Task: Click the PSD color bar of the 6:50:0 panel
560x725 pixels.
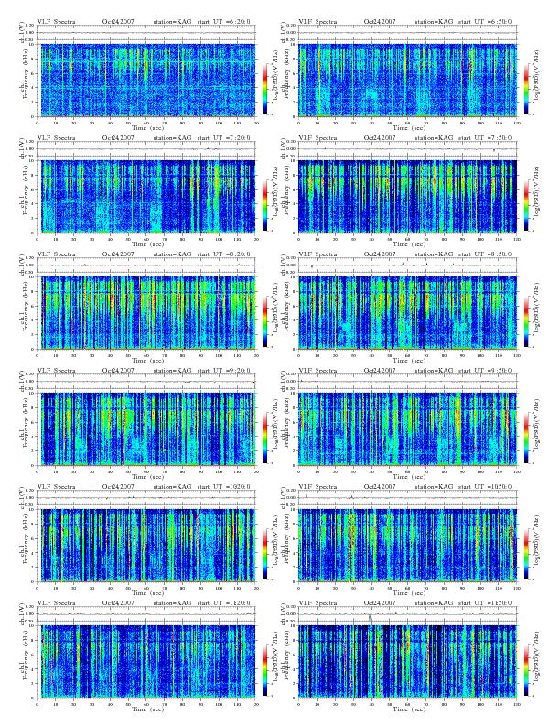Action: (x=526, y=89)
